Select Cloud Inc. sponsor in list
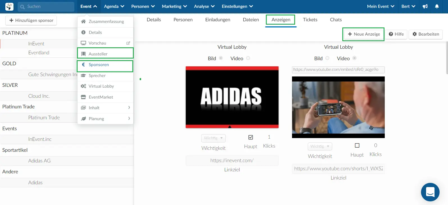Viewport: 448px width, 205px height. pyautogui.click(x=39, y=96)
